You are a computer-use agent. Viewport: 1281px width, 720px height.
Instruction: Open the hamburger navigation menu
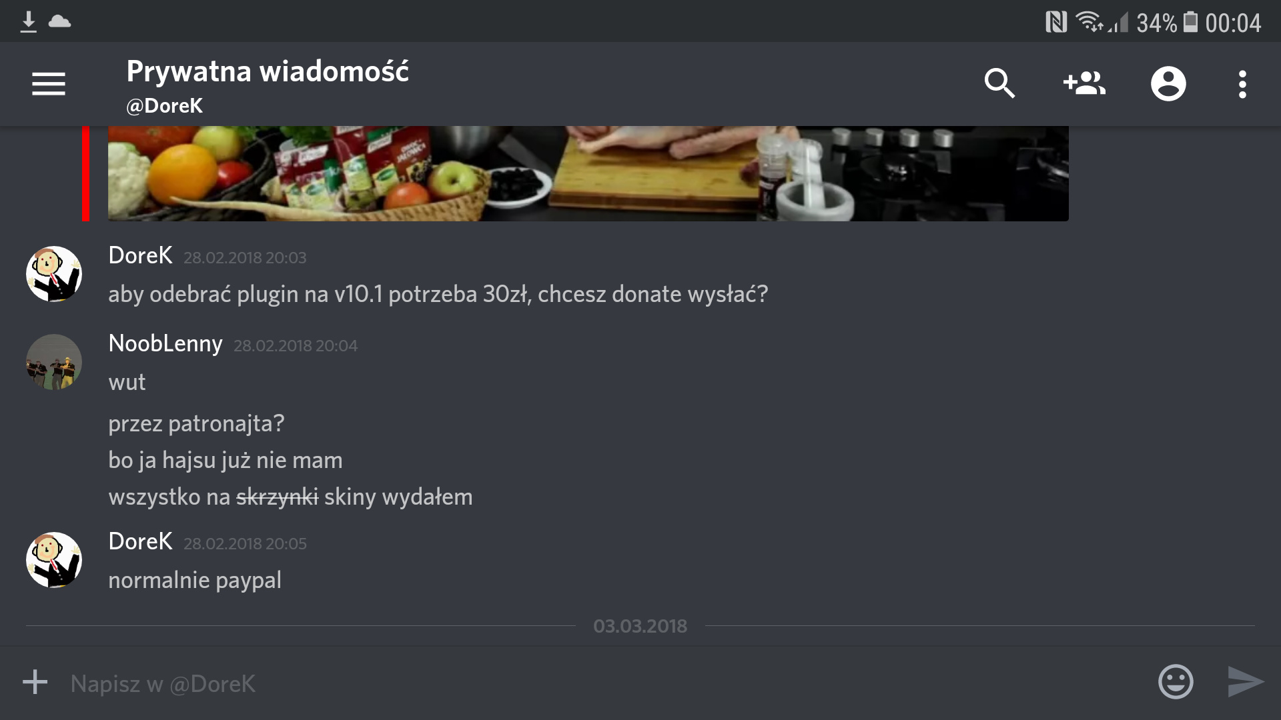point(49,84)
